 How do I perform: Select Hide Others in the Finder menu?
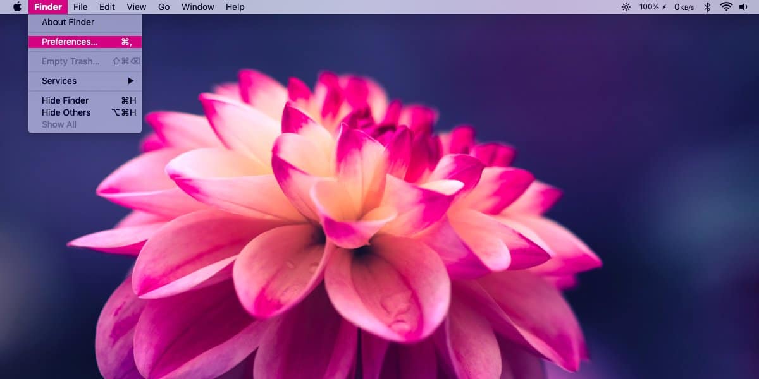(x=85, y=112)
